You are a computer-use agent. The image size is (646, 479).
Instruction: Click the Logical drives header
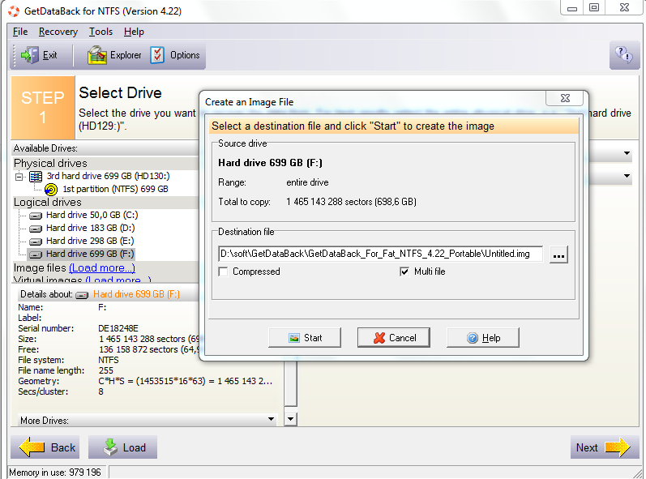point(47,203)
